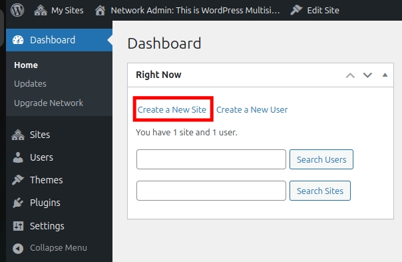Screen dimensions: 402x262
Task: Click Create a New User link
Action: (252, 110)
